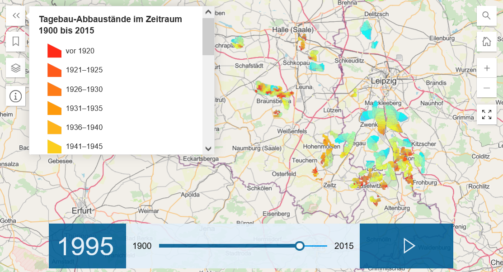Viewport: 503px width, 272px height.
Task: Click the Kitzscher map label
Action: (x=424, y=144)
